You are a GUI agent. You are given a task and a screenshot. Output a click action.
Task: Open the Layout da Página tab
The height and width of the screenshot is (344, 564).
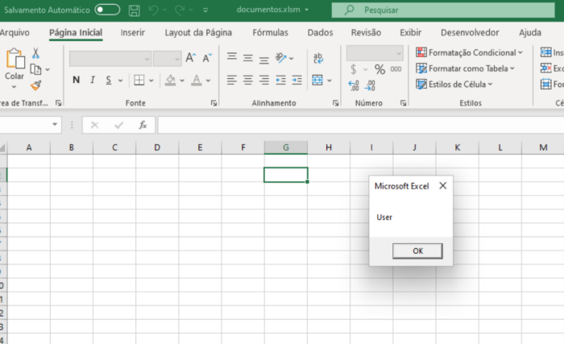tap(198, 32)
